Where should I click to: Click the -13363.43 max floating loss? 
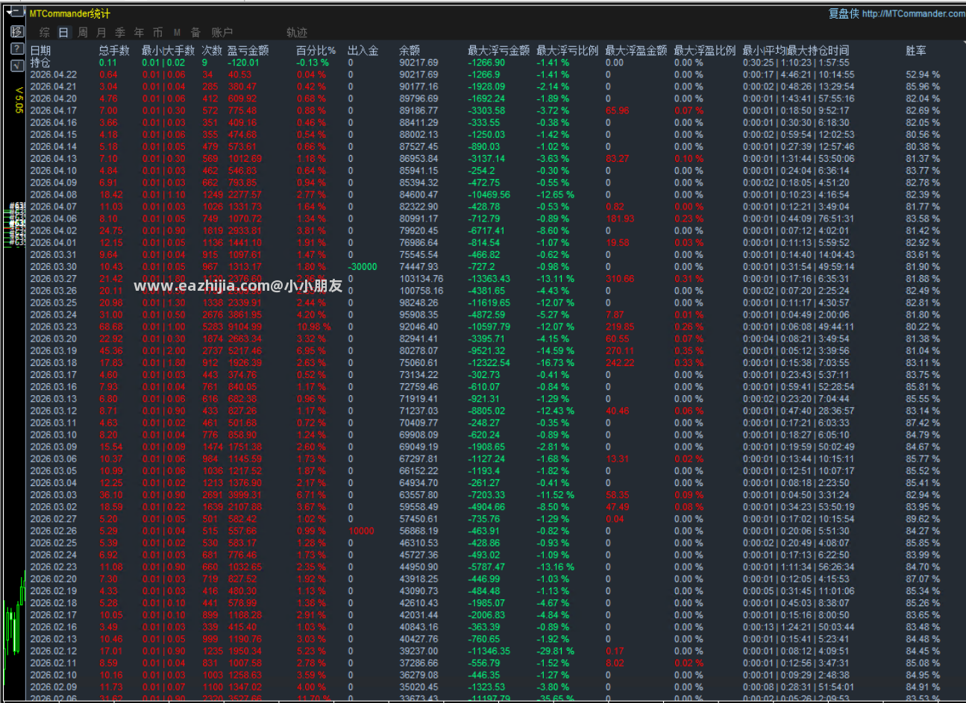pyautogui.click(x=489, y=279)
